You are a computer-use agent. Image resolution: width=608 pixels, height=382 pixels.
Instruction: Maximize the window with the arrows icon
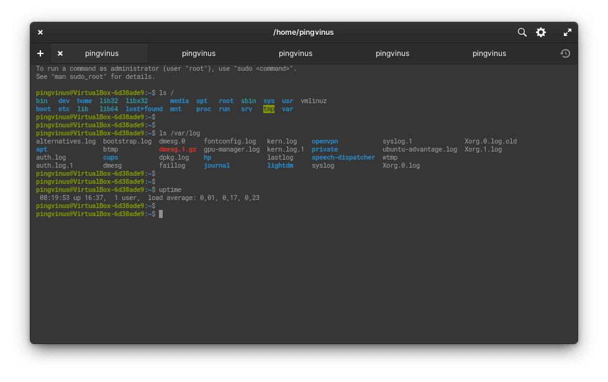(x=567, y=32)
